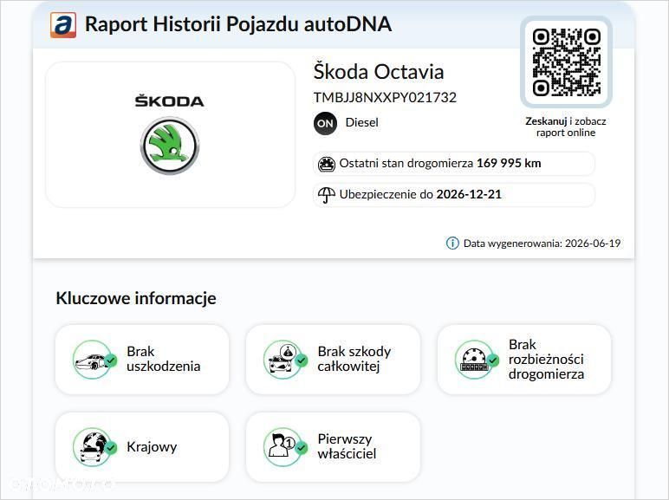
Task: Click the insurance umbrella icon
Action: tap(327, 195)
